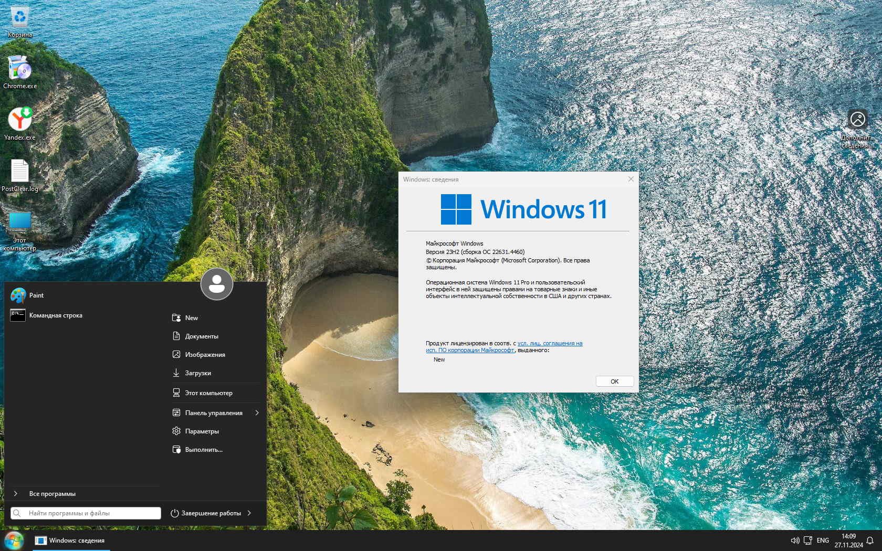The image size is (882, 551).
Task: Select Windows: сведения taskbar button
Action: (x=71, y=541)
